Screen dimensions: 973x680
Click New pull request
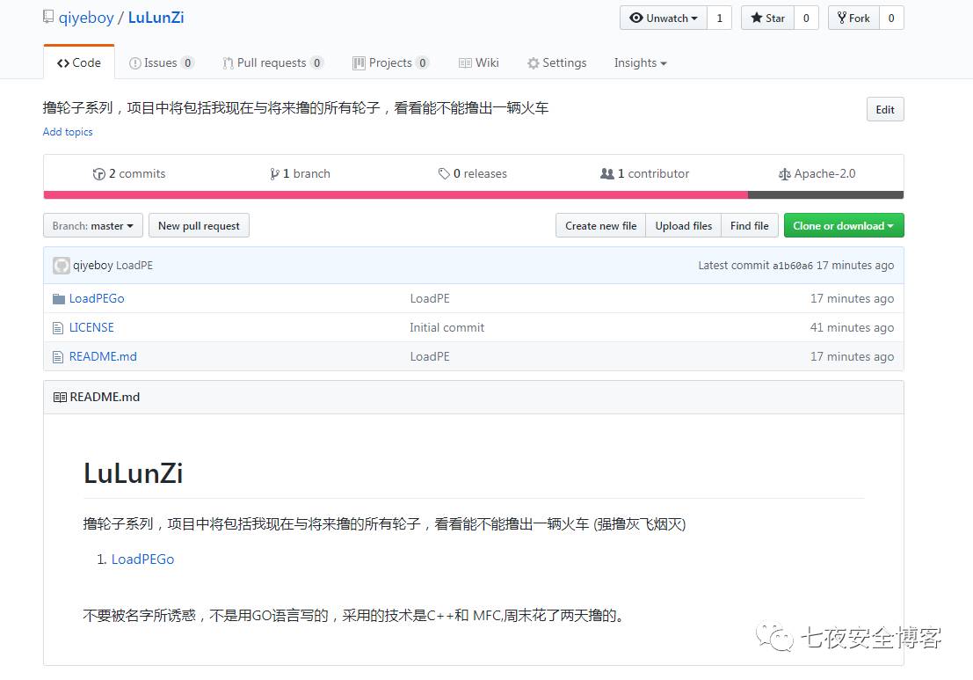(199, 225)
